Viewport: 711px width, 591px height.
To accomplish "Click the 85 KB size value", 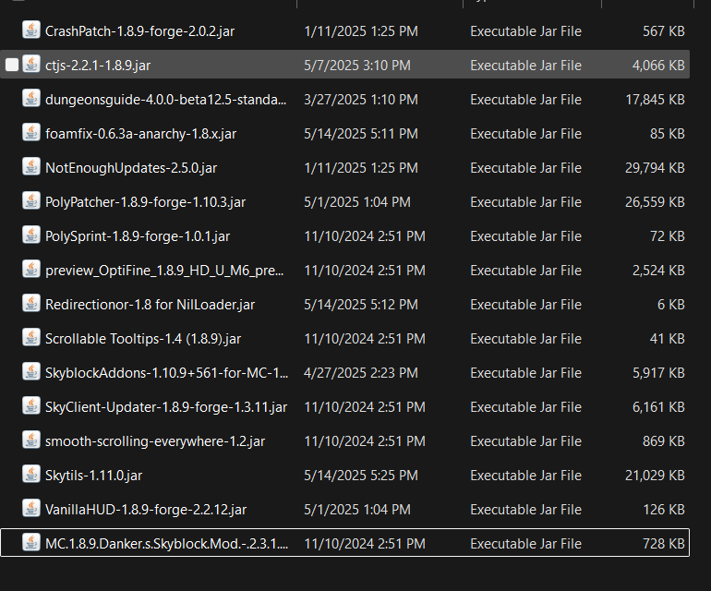I will pos(667,134).
